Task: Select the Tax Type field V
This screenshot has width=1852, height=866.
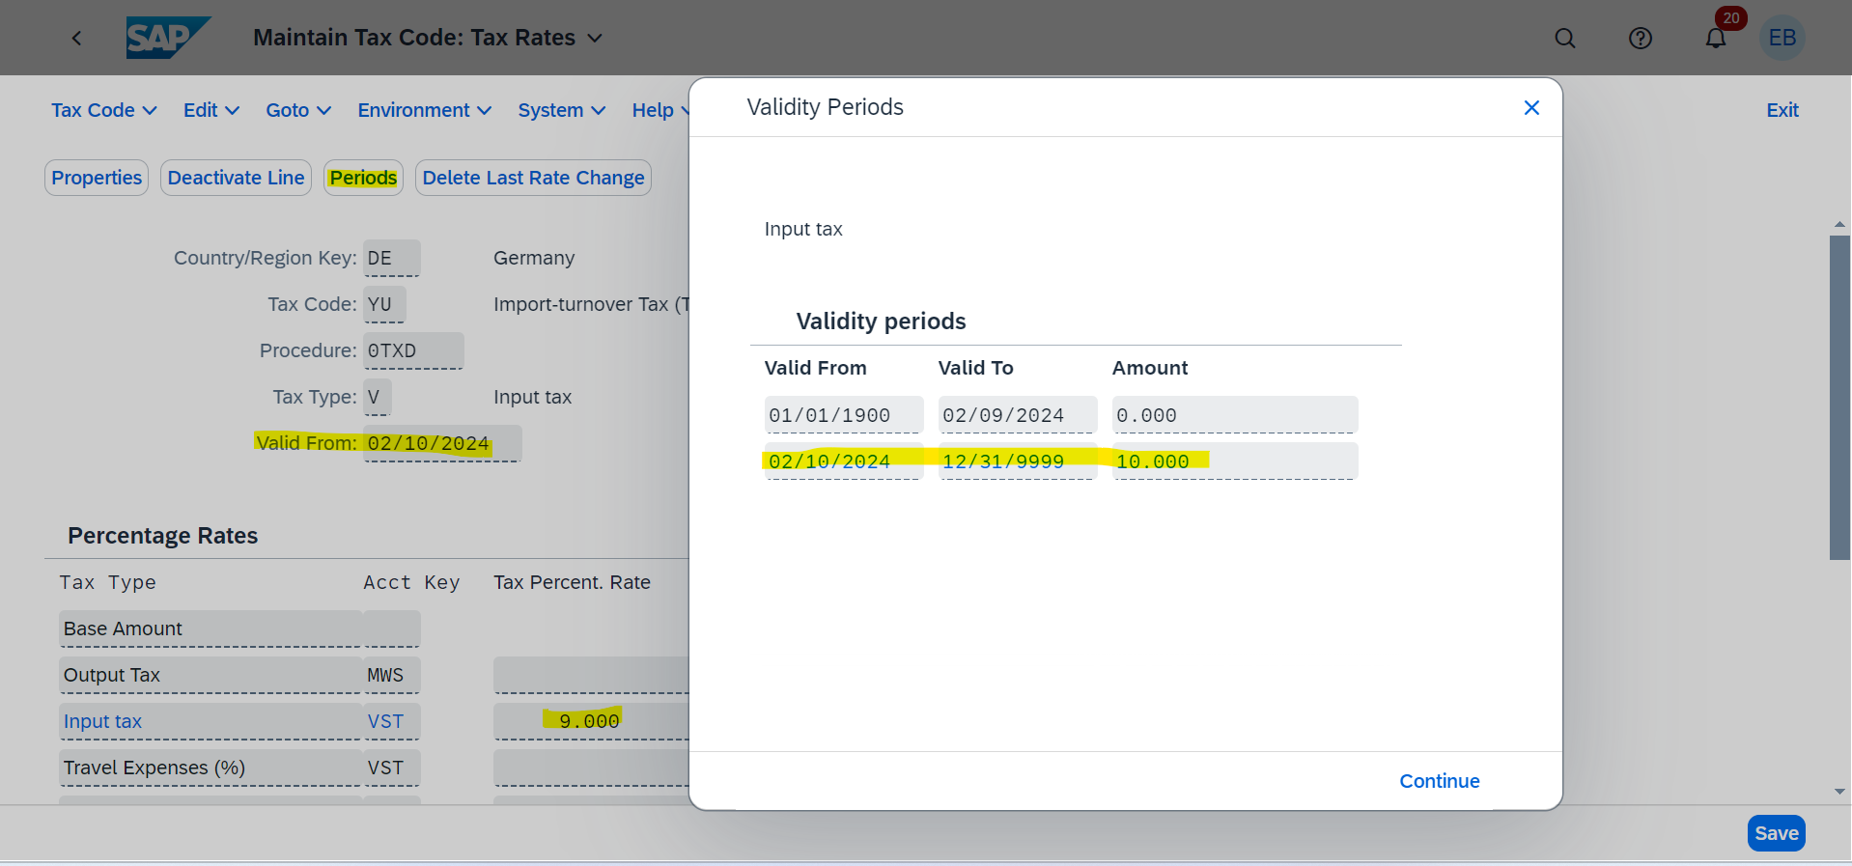Action: [378, 397]
